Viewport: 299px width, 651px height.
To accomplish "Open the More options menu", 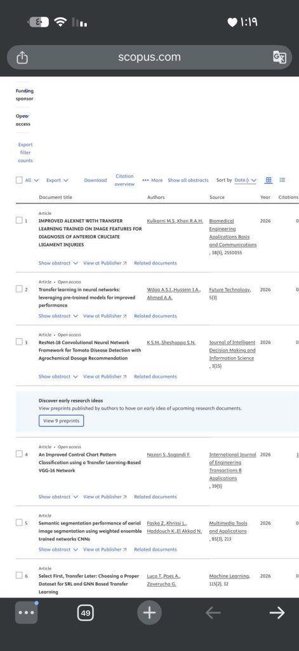I will pos(152,180).
